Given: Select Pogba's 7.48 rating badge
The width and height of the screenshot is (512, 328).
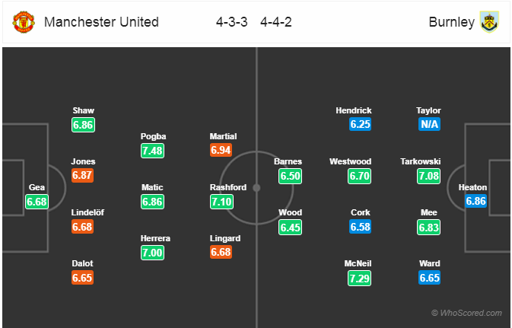Looking at the screenshot, I should (x=152, y=151).
